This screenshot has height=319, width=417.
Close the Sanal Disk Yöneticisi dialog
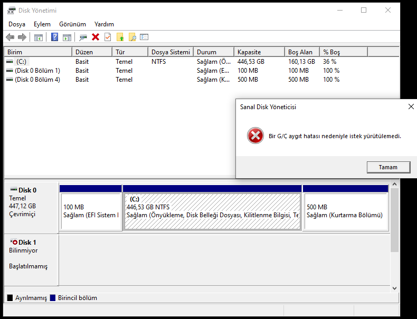click(x=411, y=107)
